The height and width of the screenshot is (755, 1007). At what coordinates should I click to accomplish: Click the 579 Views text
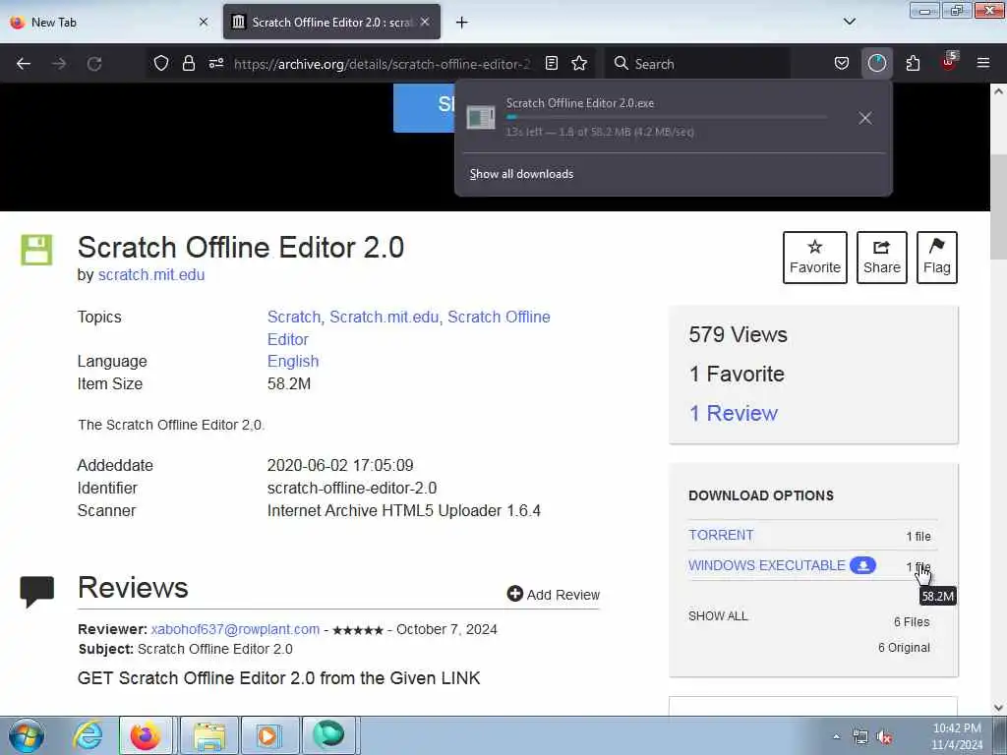pos(738,334)
